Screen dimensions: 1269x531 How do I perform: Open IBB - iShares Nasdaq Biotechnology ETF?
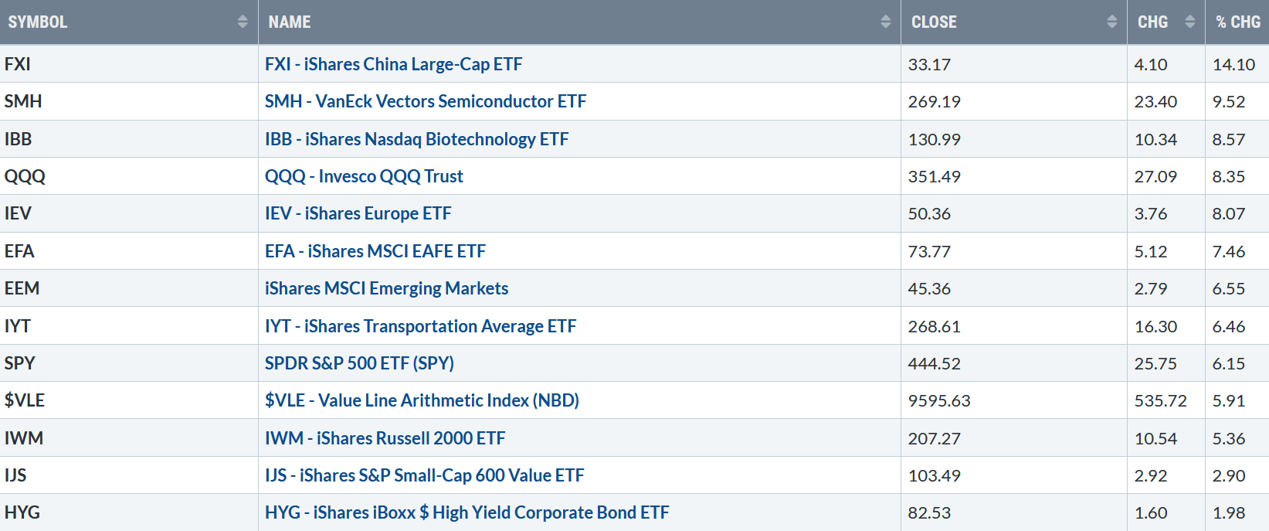pyautogui.click(x=416, y=139)
